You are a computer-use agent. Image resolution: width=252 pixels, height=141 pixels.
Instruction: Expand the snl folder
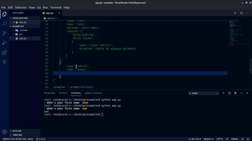pyautogui.click(x=24, y=34)
